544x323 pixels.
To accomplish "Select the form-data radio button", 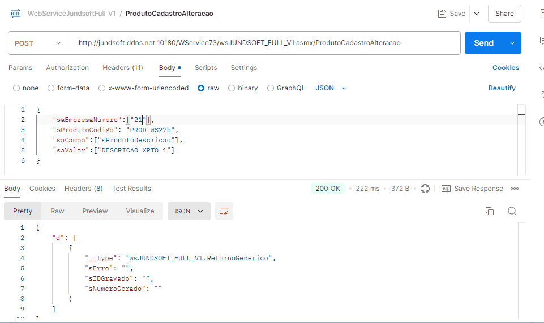I will point(52,88).
